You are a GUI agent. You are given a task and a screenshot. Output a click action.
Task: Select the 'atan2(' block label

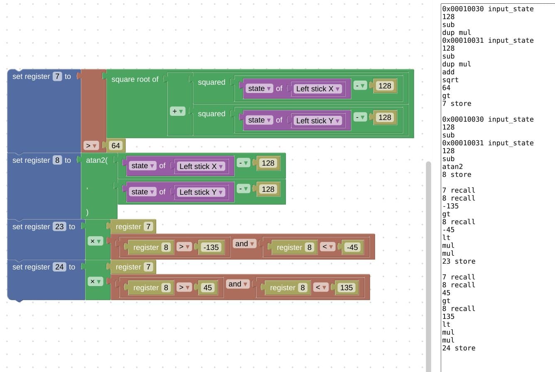(97, 160)
